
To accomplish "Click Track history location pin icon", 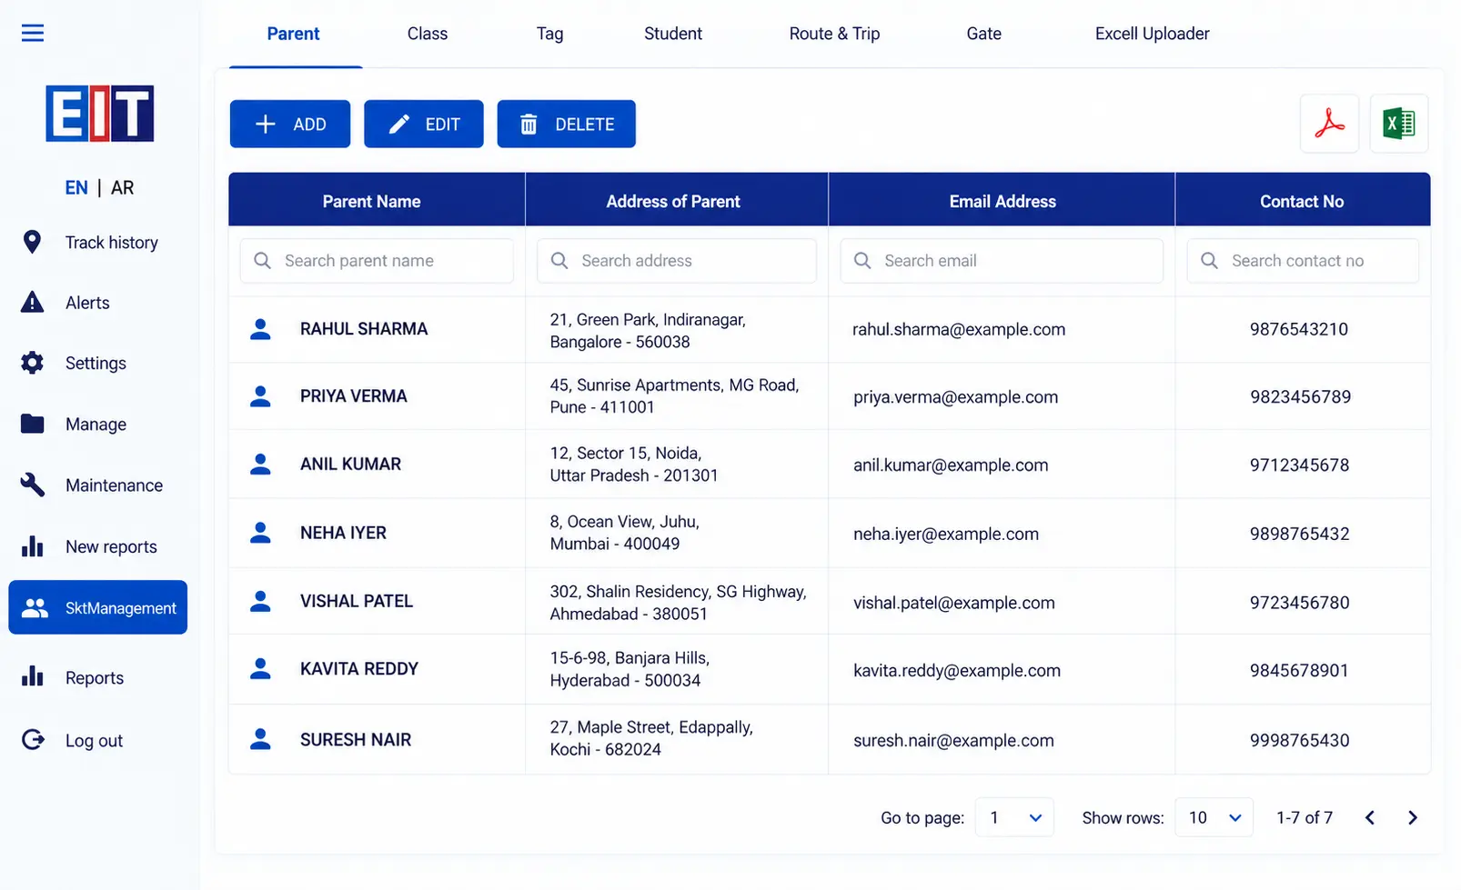I will point(32,242).
